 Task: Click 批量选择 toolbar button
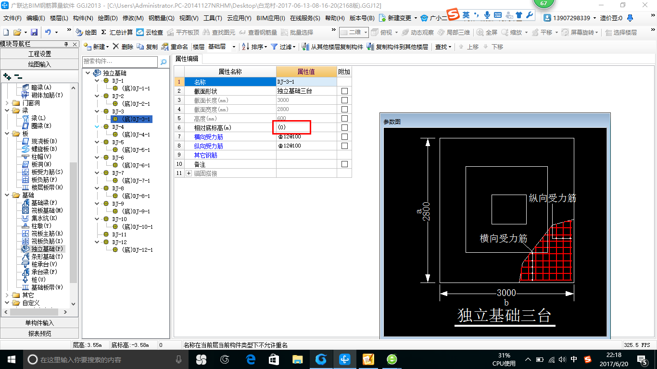(x=297, y=32)
